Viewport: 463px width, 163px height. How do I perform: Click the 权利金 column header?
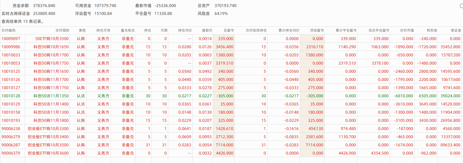pos(432,30)
